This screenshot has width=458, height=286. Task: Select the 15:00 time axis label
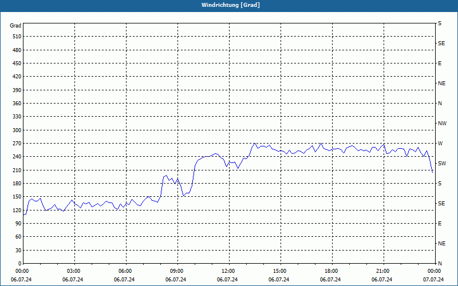point(281,271)
